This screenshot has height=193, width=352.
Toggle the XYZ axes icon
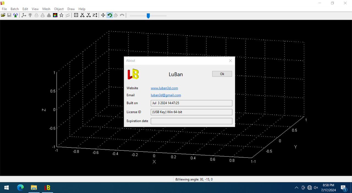tap(24, 15)
